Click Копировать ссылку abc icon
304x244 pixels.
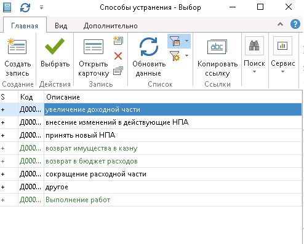(217, 47)
